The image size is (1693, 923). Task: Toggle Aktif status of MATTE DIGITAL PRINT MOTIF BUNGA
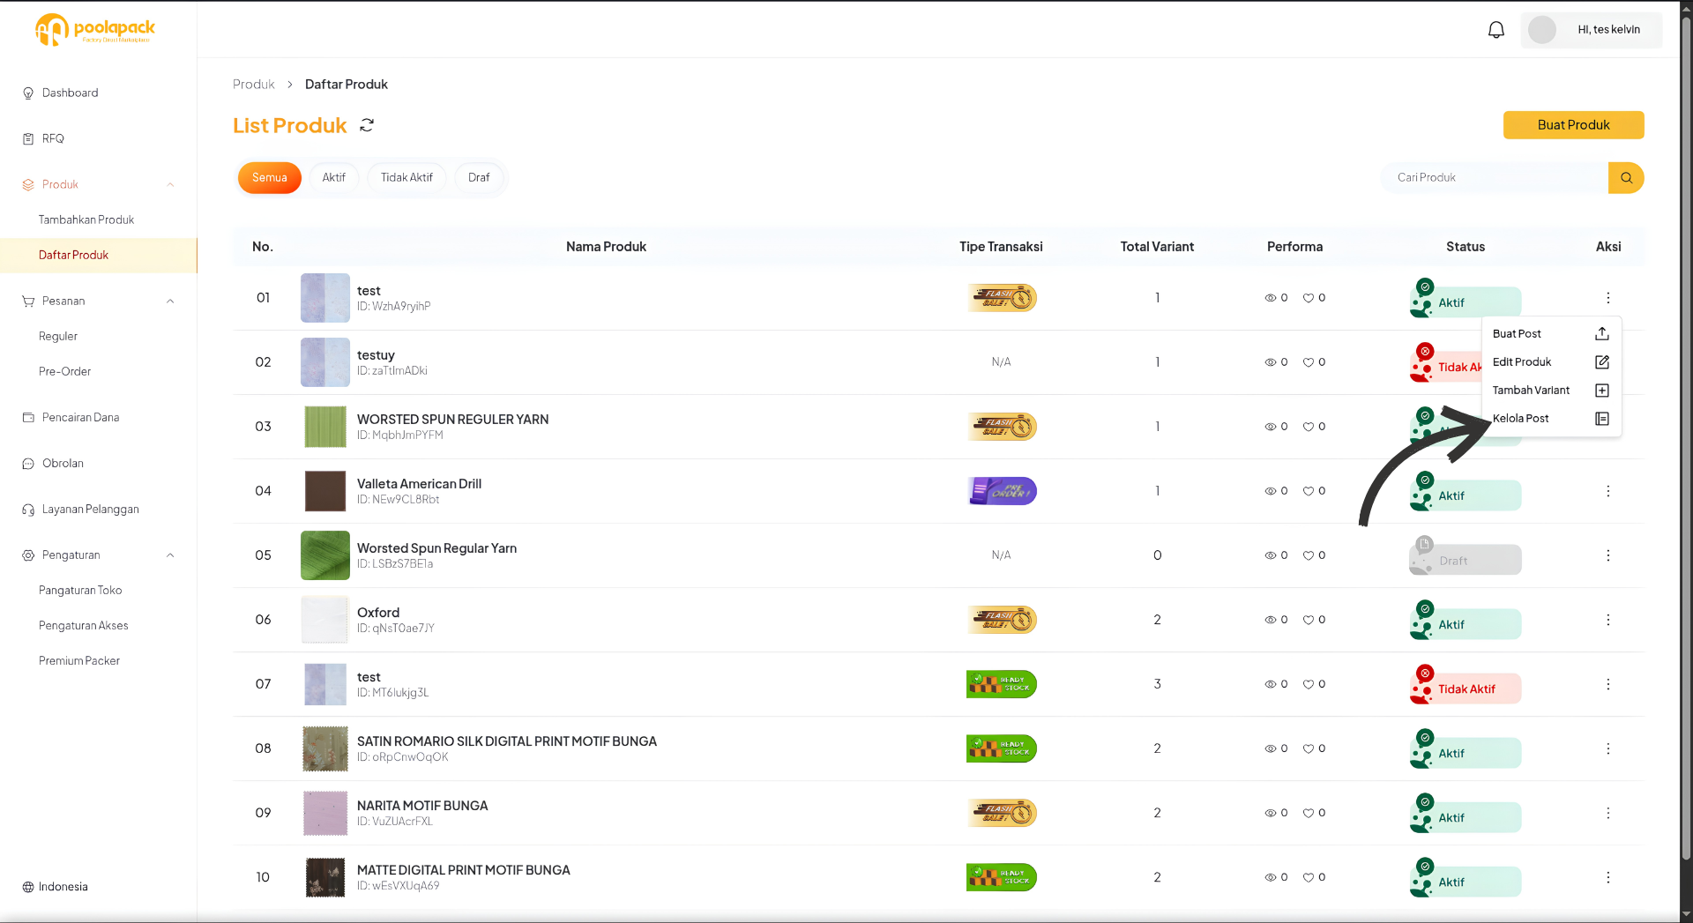[x=1466, y=878]
